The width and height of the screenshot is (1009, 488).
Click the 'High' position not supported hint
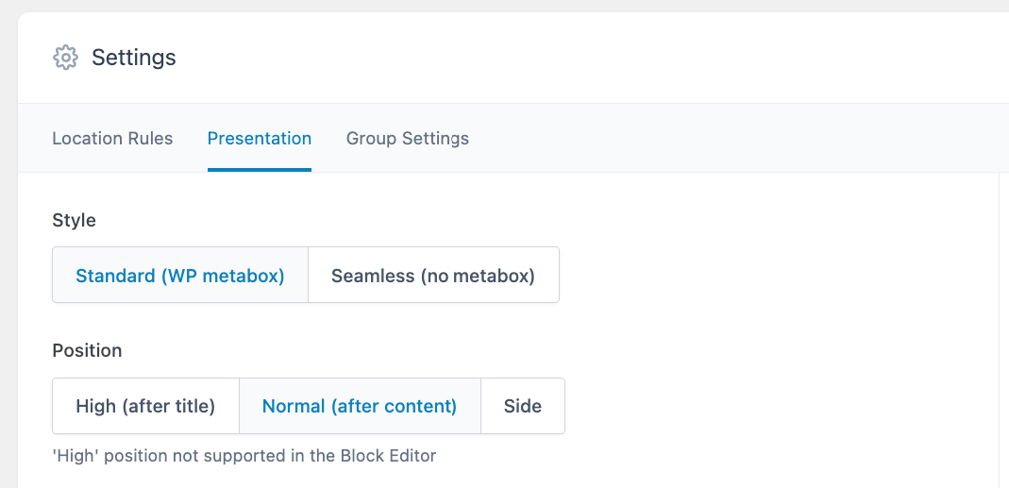point(244,456)
